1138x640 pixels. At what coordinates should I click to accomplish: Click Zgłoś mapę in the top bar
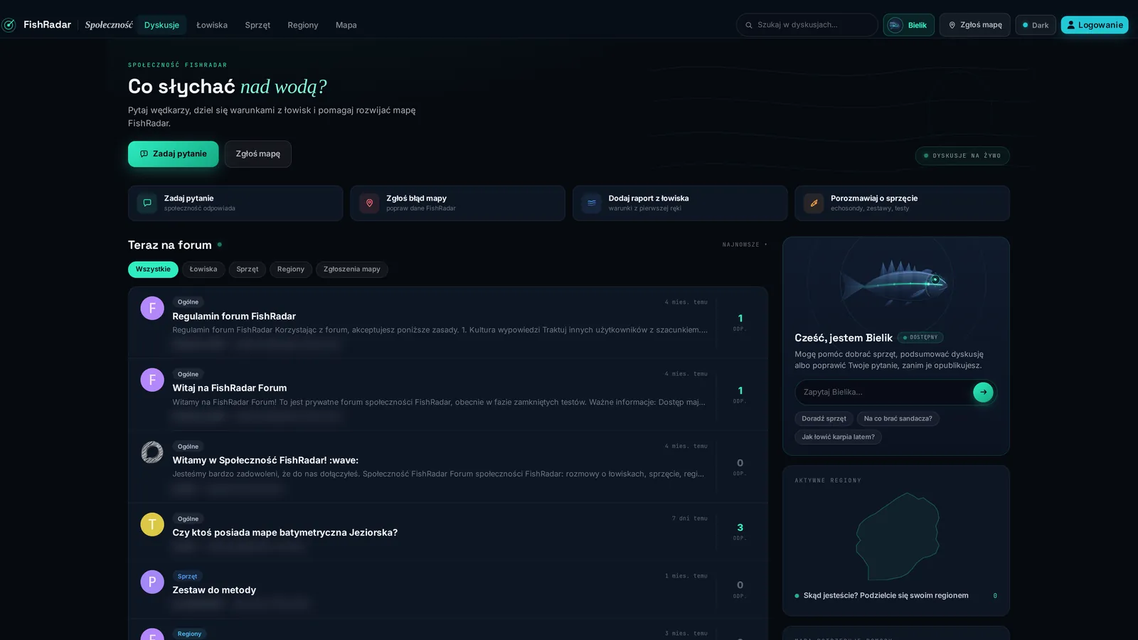click(975, 25)
